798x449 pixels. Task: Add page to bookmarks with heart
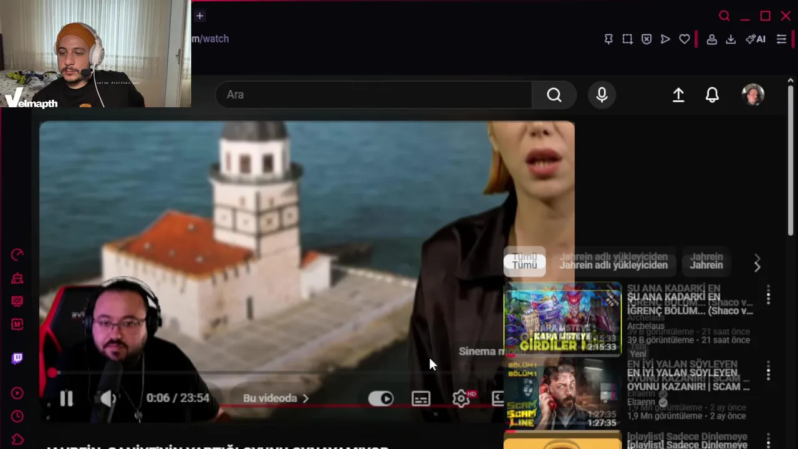pos(685,39)
